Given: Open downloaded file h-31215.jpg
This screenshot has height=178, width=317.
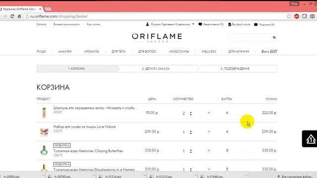Looking at the screenshot, I should [164, 177].
